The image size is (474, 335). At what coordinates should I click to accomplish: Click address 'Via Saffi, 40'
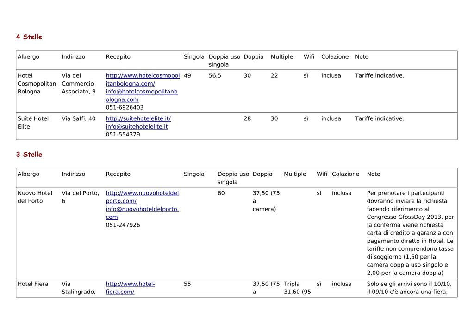click(79, 119)
